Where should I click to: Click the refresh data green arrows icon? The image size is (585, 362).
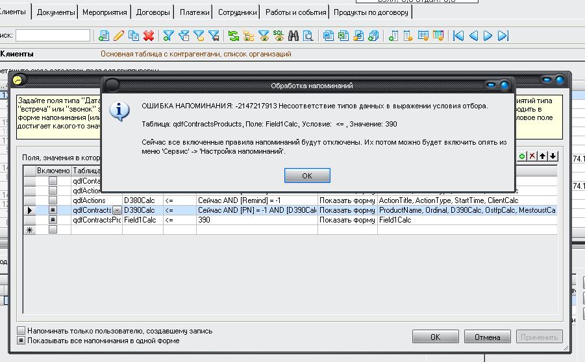tap(233, 36)
